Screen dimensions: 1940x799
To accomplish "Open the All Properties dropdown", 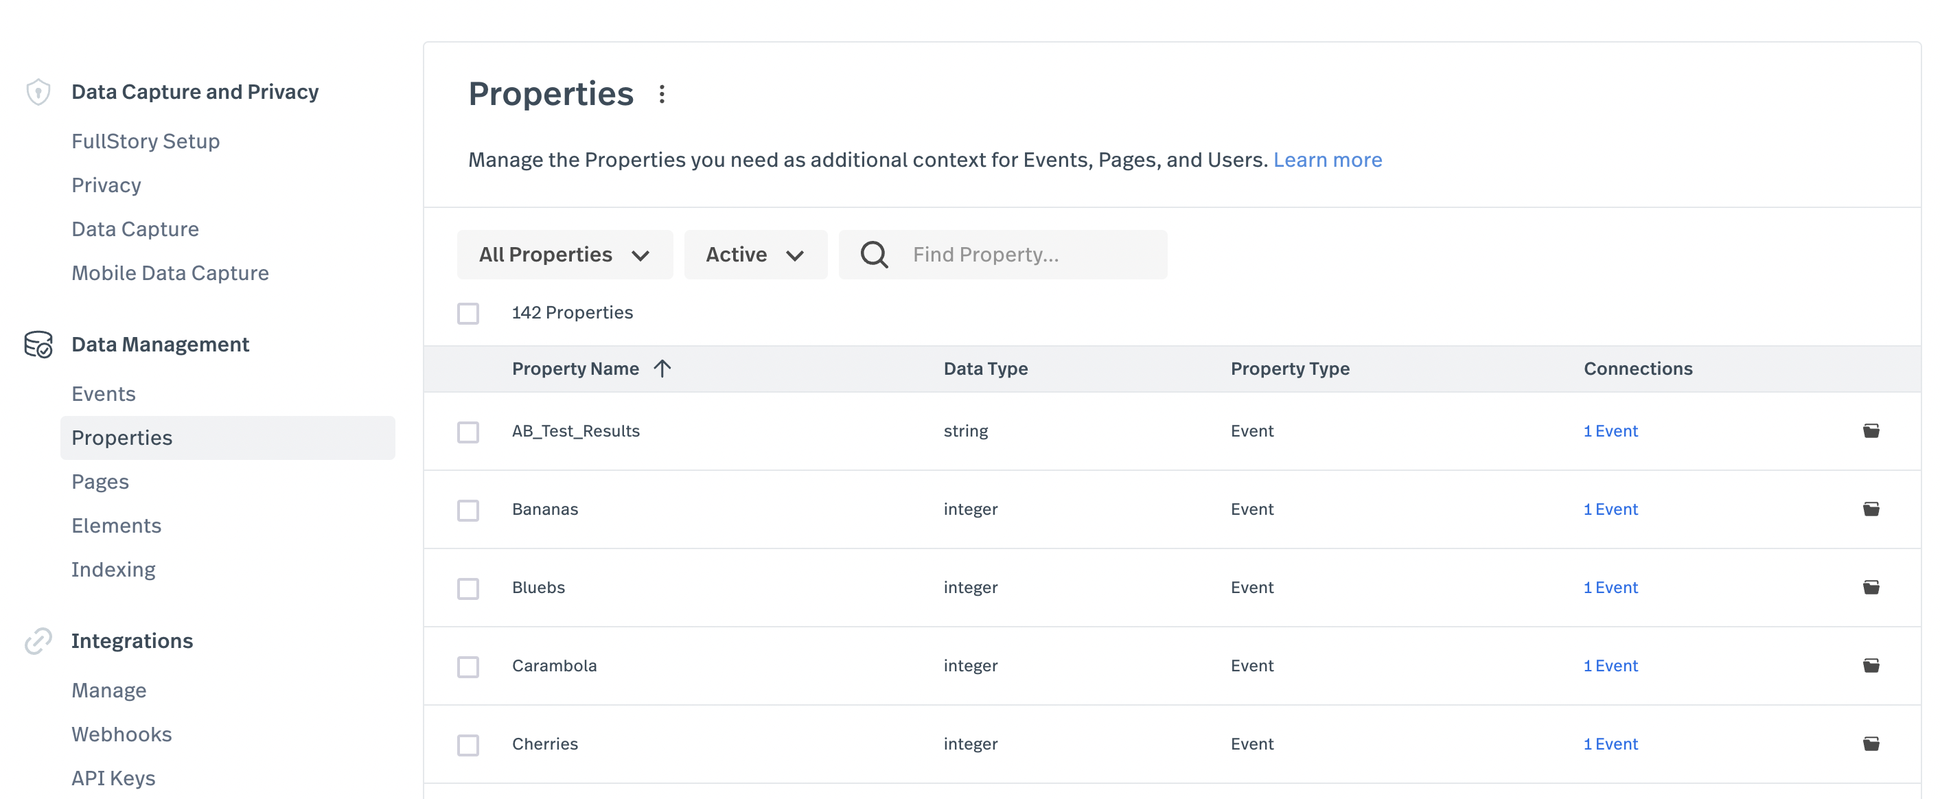I will (565, 255).
